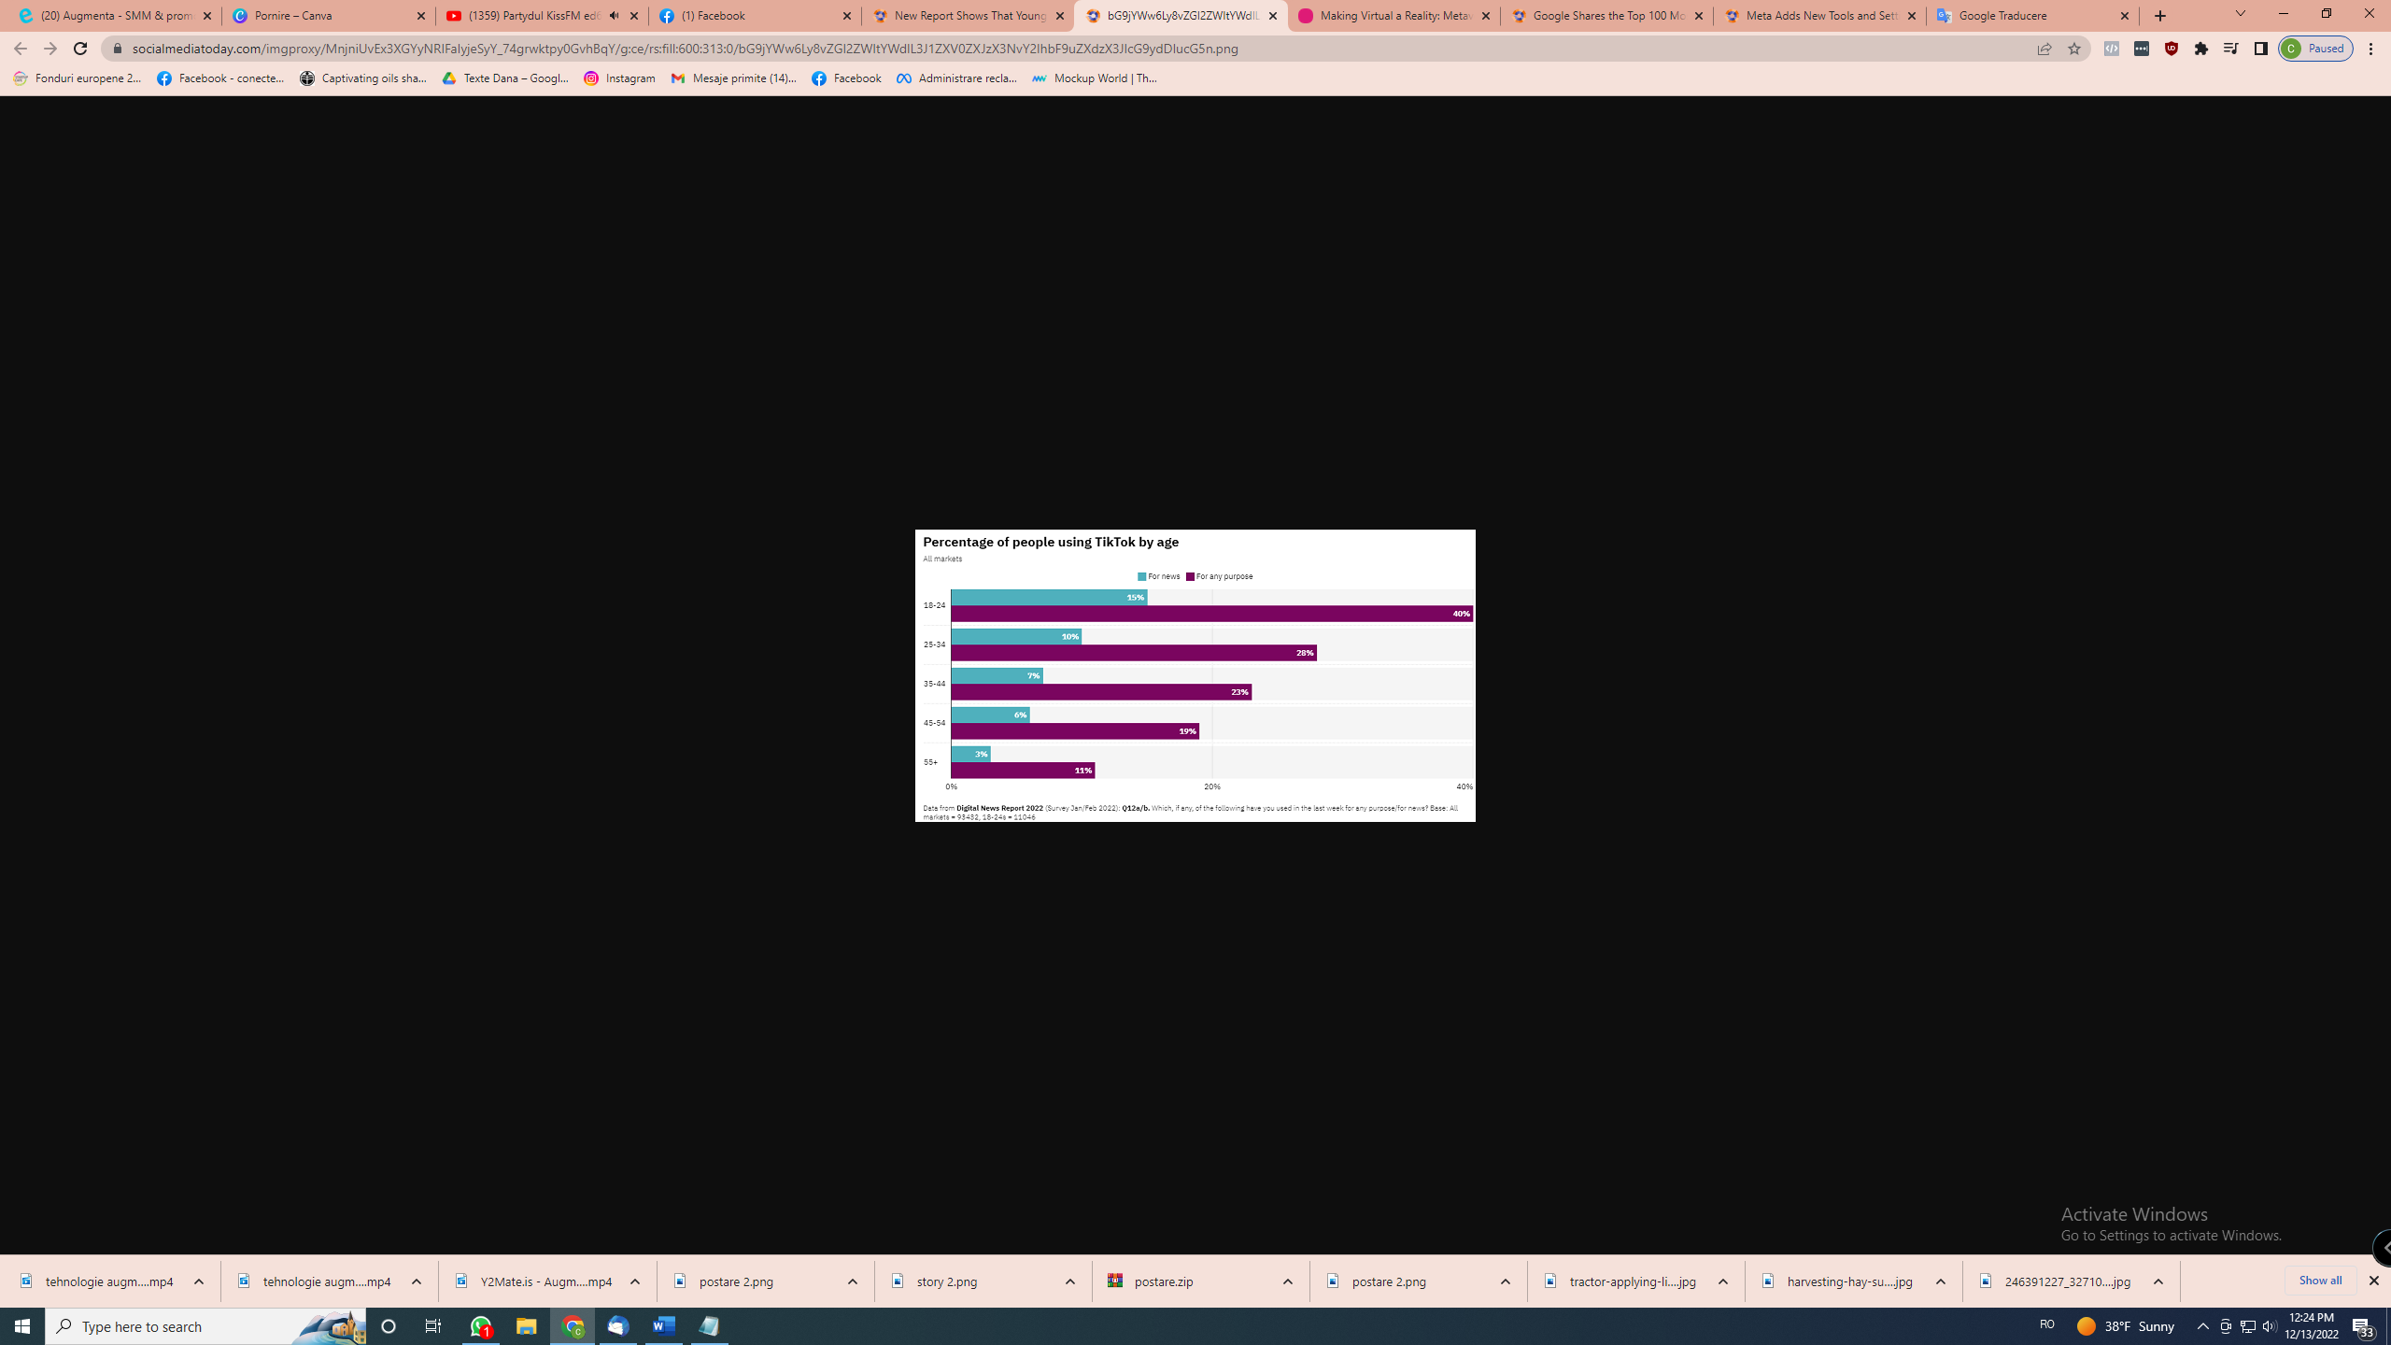Click the Windows search box
This screenshot has width=2391, height=1345.
[x=205, y=1326]
